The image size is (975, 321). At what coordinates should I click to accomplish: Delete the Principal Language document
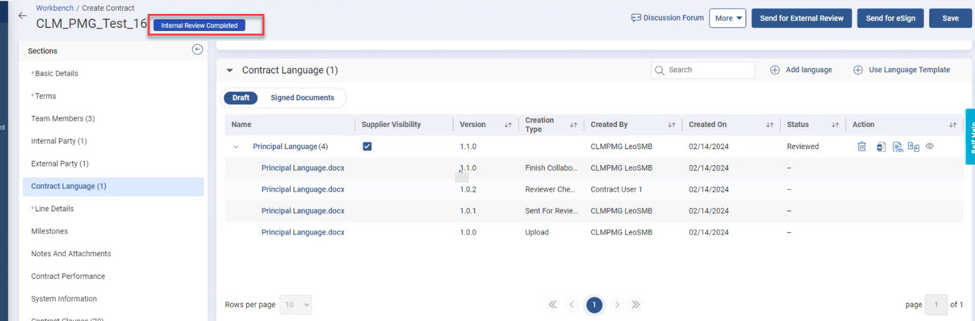(x=862, y=147)
